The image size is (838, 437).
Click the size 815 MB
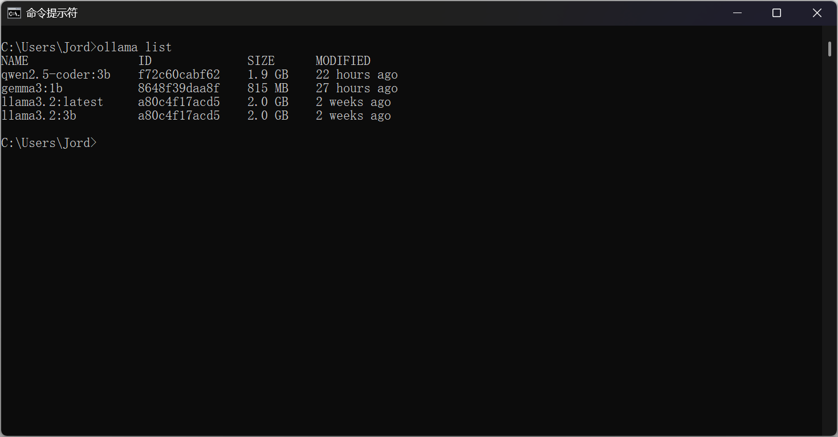(x=268, y=88)
